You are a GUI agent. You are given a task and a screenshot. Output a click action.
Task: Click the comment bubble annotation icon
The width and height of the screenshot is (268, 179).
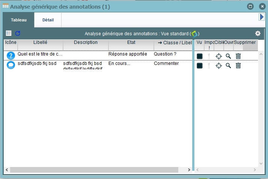pos(11,65)
